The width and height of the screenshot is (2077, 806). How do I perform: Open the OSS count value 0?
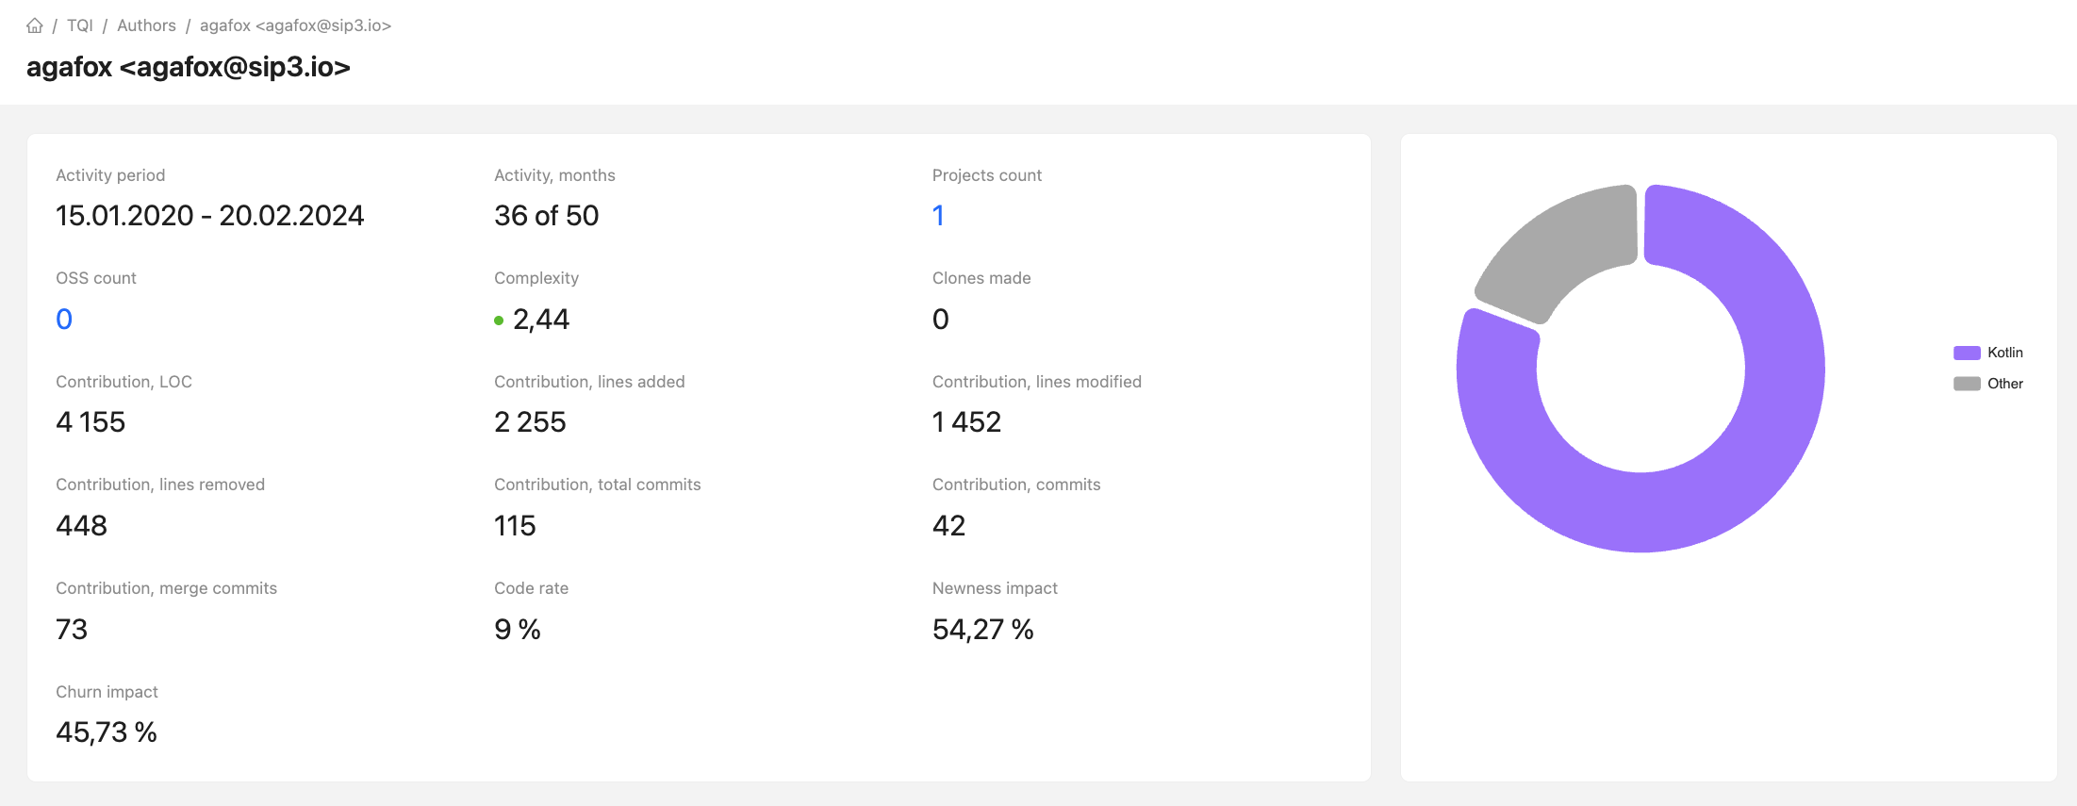coord(64,320)
